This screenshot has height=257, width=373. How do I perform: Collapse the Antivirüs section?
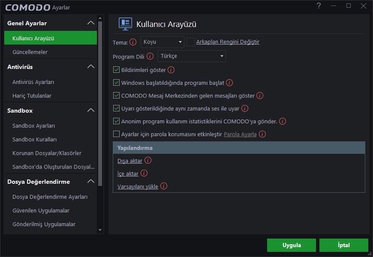click(90, 67)
